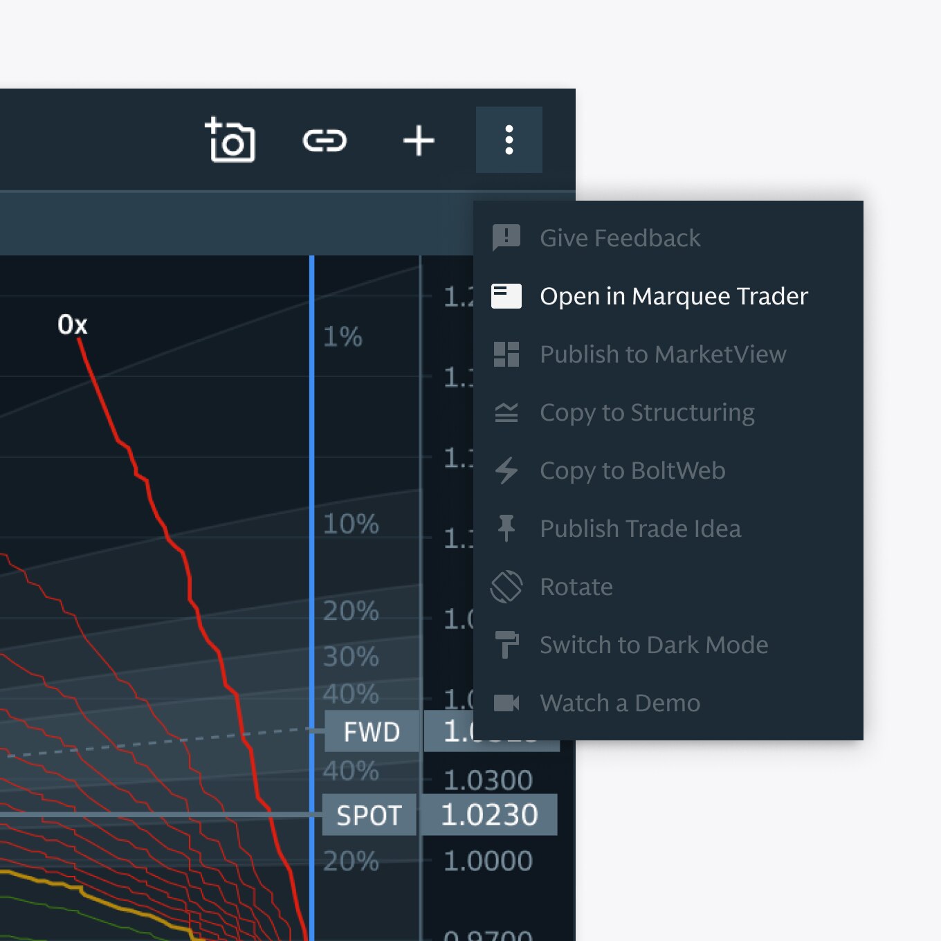Open Watch a Demo
The width and height of the screenshot is (941, 941).
(619, 703)
